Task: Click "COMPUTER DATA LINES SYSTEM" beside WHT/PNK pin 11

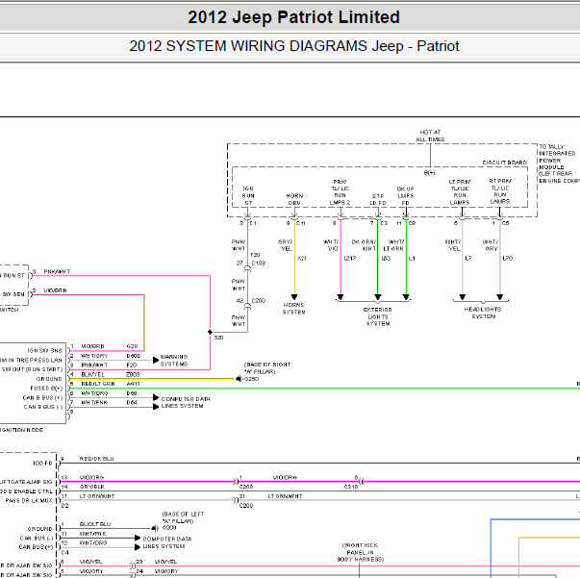Action: coord(167,542)
